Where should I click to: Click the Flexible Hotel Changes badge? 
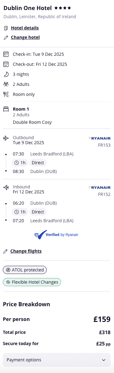pyautogui.click(x=32, y=282)
